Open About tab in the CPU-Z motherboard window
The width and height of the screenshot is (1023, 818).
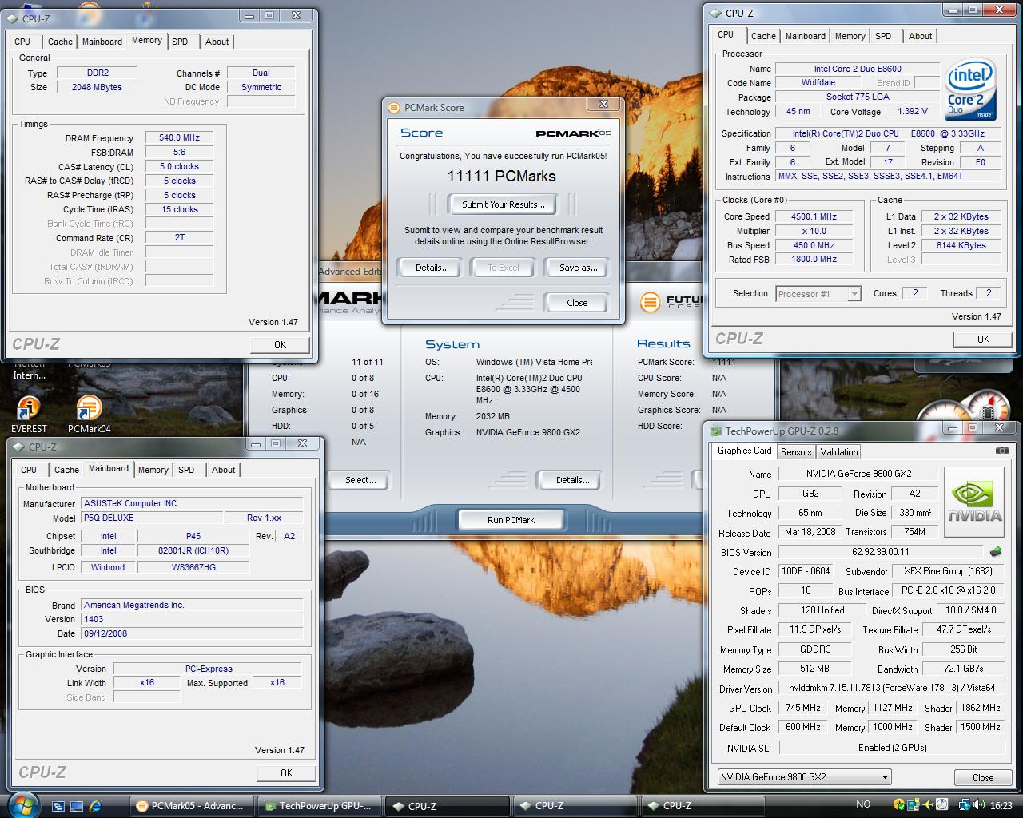pos(223,470)
